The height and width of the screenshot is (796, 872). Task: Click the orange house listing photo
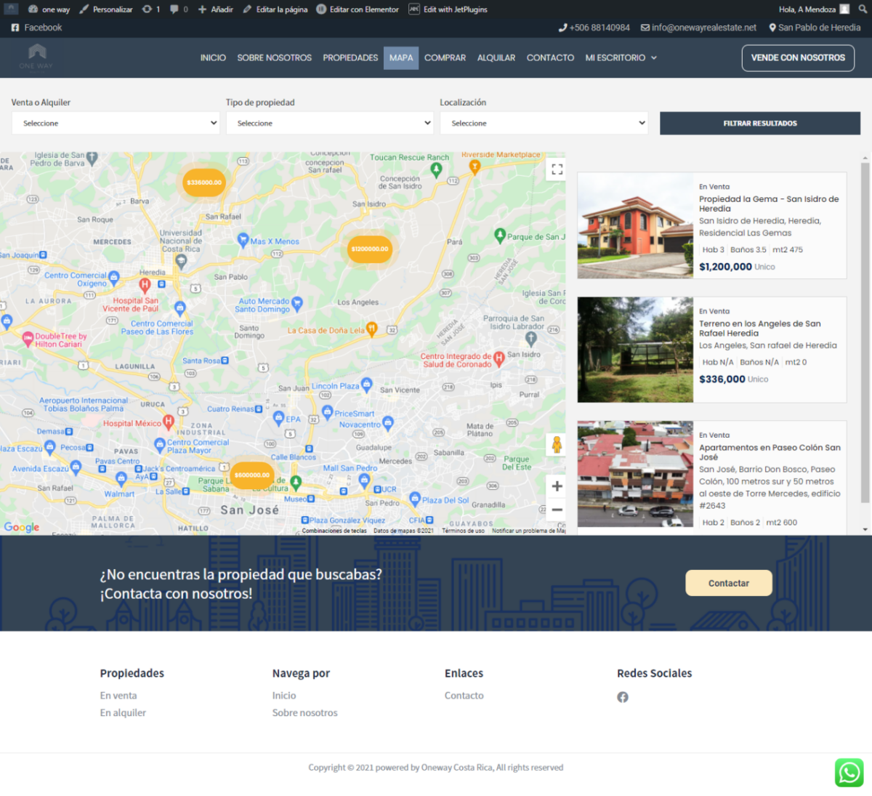(635, 225)
